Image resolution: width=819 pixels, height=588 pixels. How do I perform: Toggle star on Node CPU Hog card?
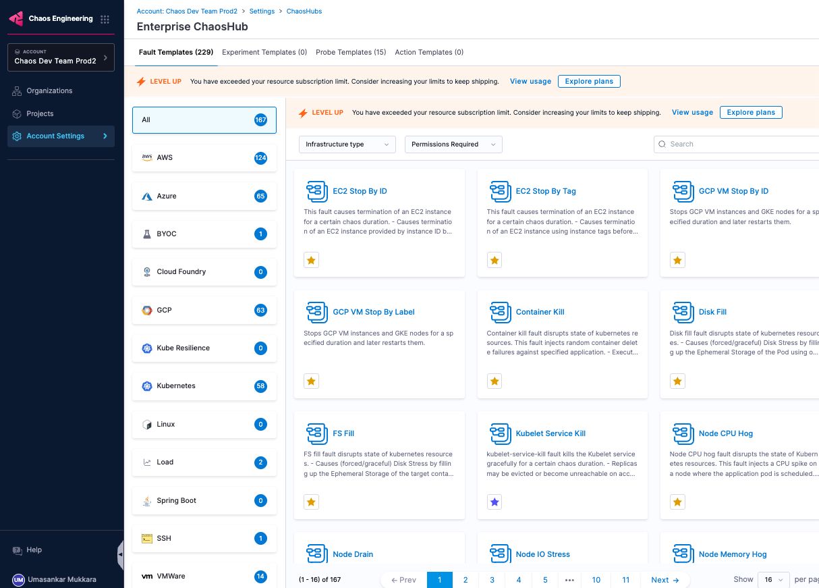tap(677, 502)
